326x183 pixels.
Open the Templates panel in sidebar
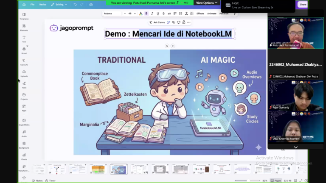tap(24, 16)
